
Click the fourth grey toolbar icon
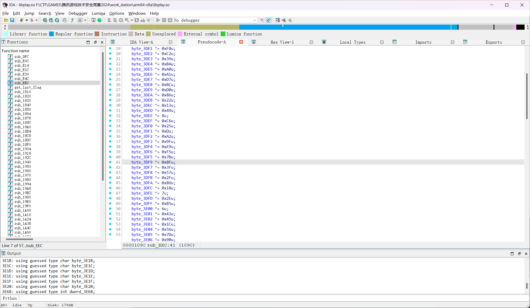[x=127, y=20]
